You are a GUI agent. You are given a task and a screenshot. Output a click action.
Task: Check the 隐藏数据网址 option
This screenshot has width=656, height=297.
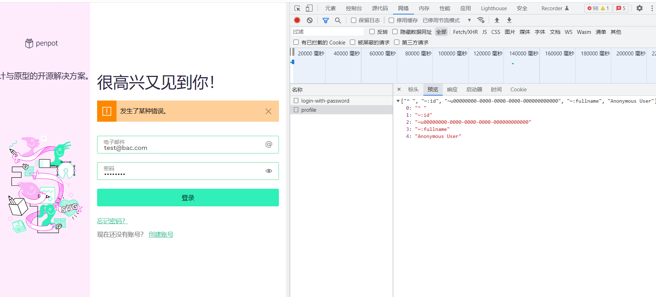[395, 32]
